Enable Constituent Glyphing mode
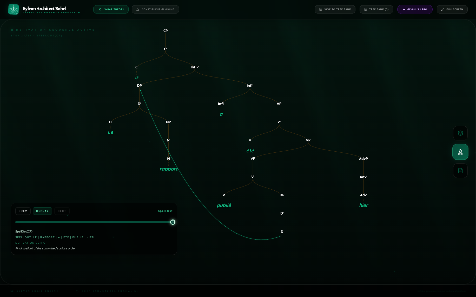This screenshot has width=476, height=297. 155,9
